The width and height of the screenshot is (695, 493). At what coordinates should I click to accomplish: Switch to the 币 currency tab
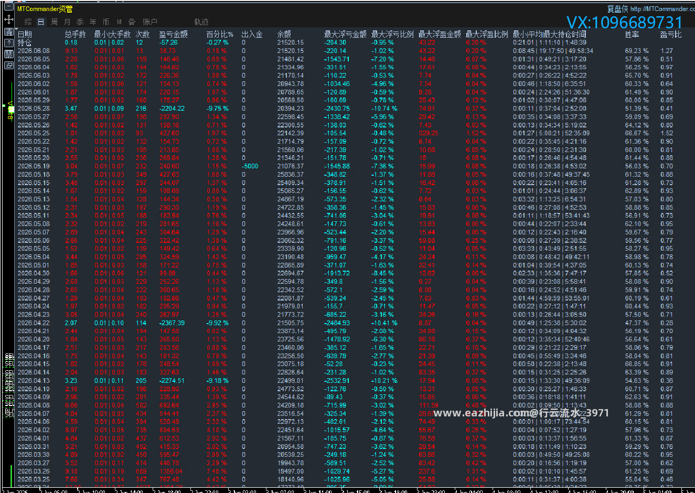pos(106,22)
